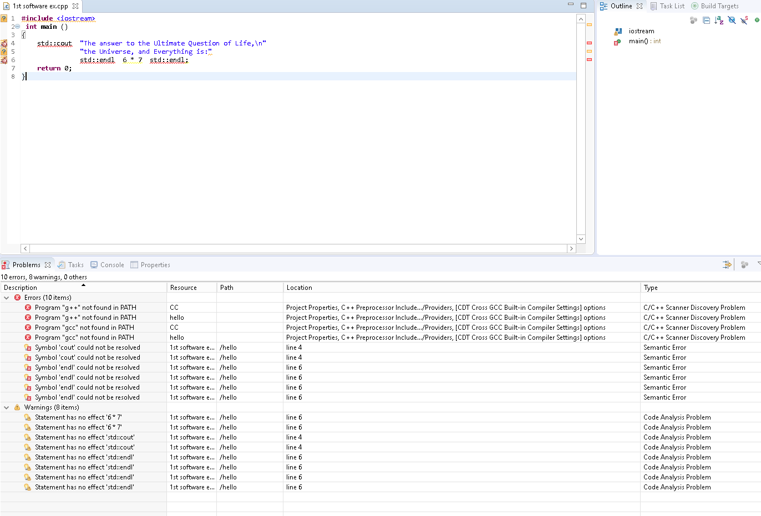Click the error marker on line 4
This screenshot has height=516, width=761.
(4, 43)
